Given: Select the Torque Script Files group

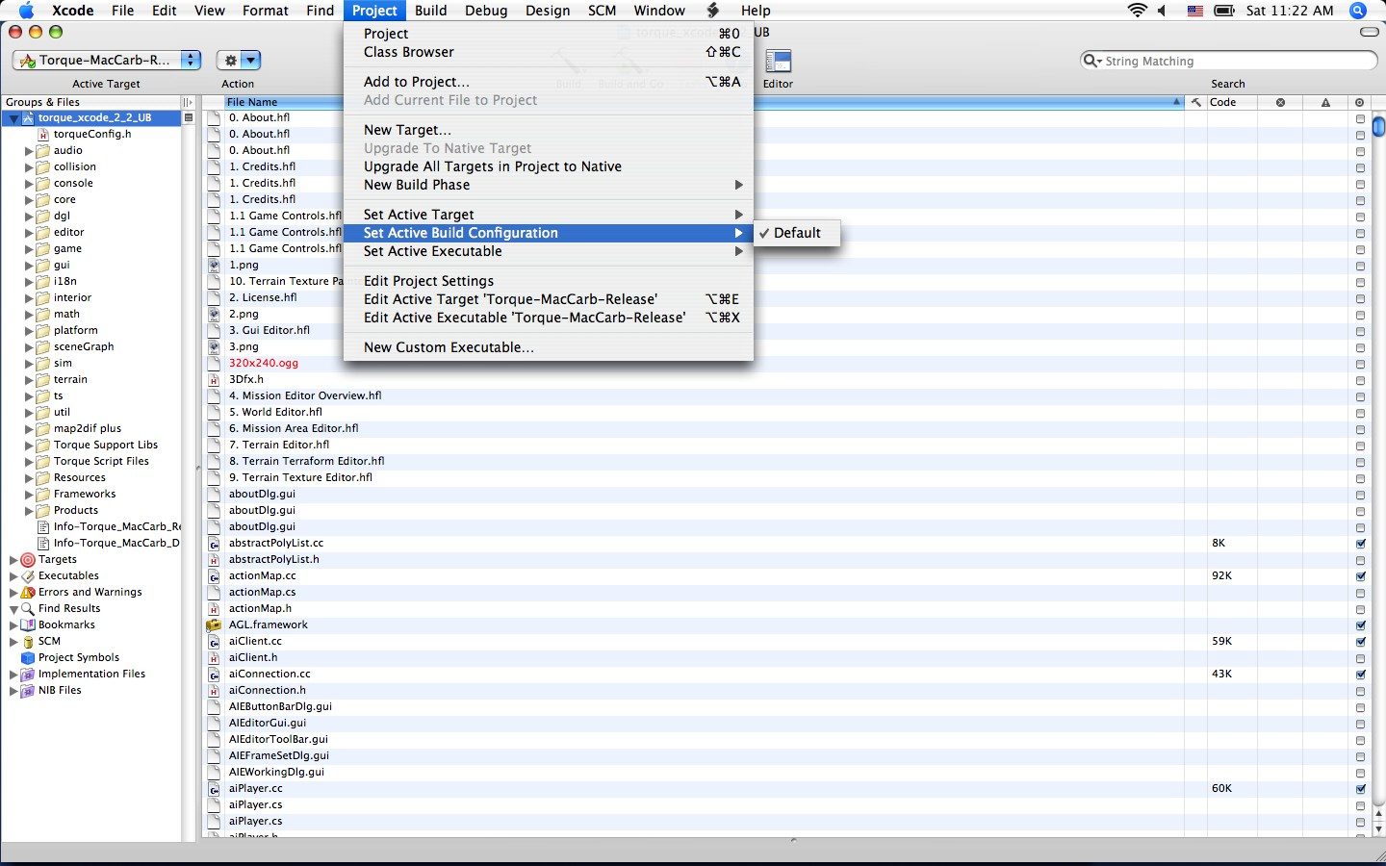Looking at the screenshot, I should tap(101, 462).
